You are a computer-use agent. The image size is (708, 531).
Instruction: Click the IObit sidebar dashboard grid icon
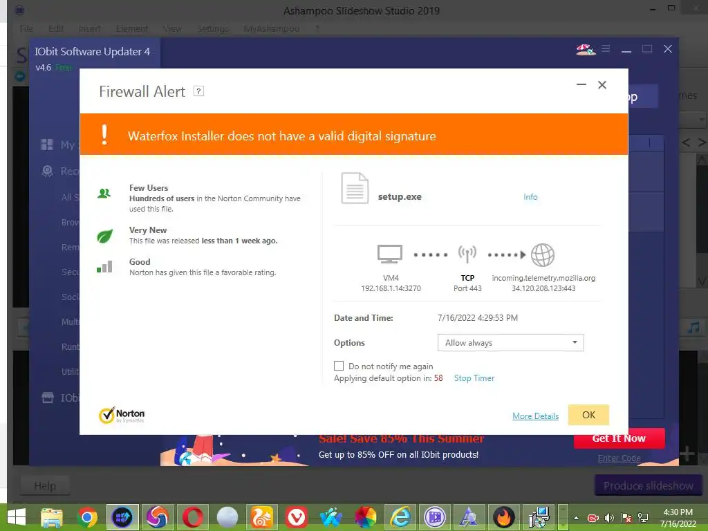(x=47, y=145)
